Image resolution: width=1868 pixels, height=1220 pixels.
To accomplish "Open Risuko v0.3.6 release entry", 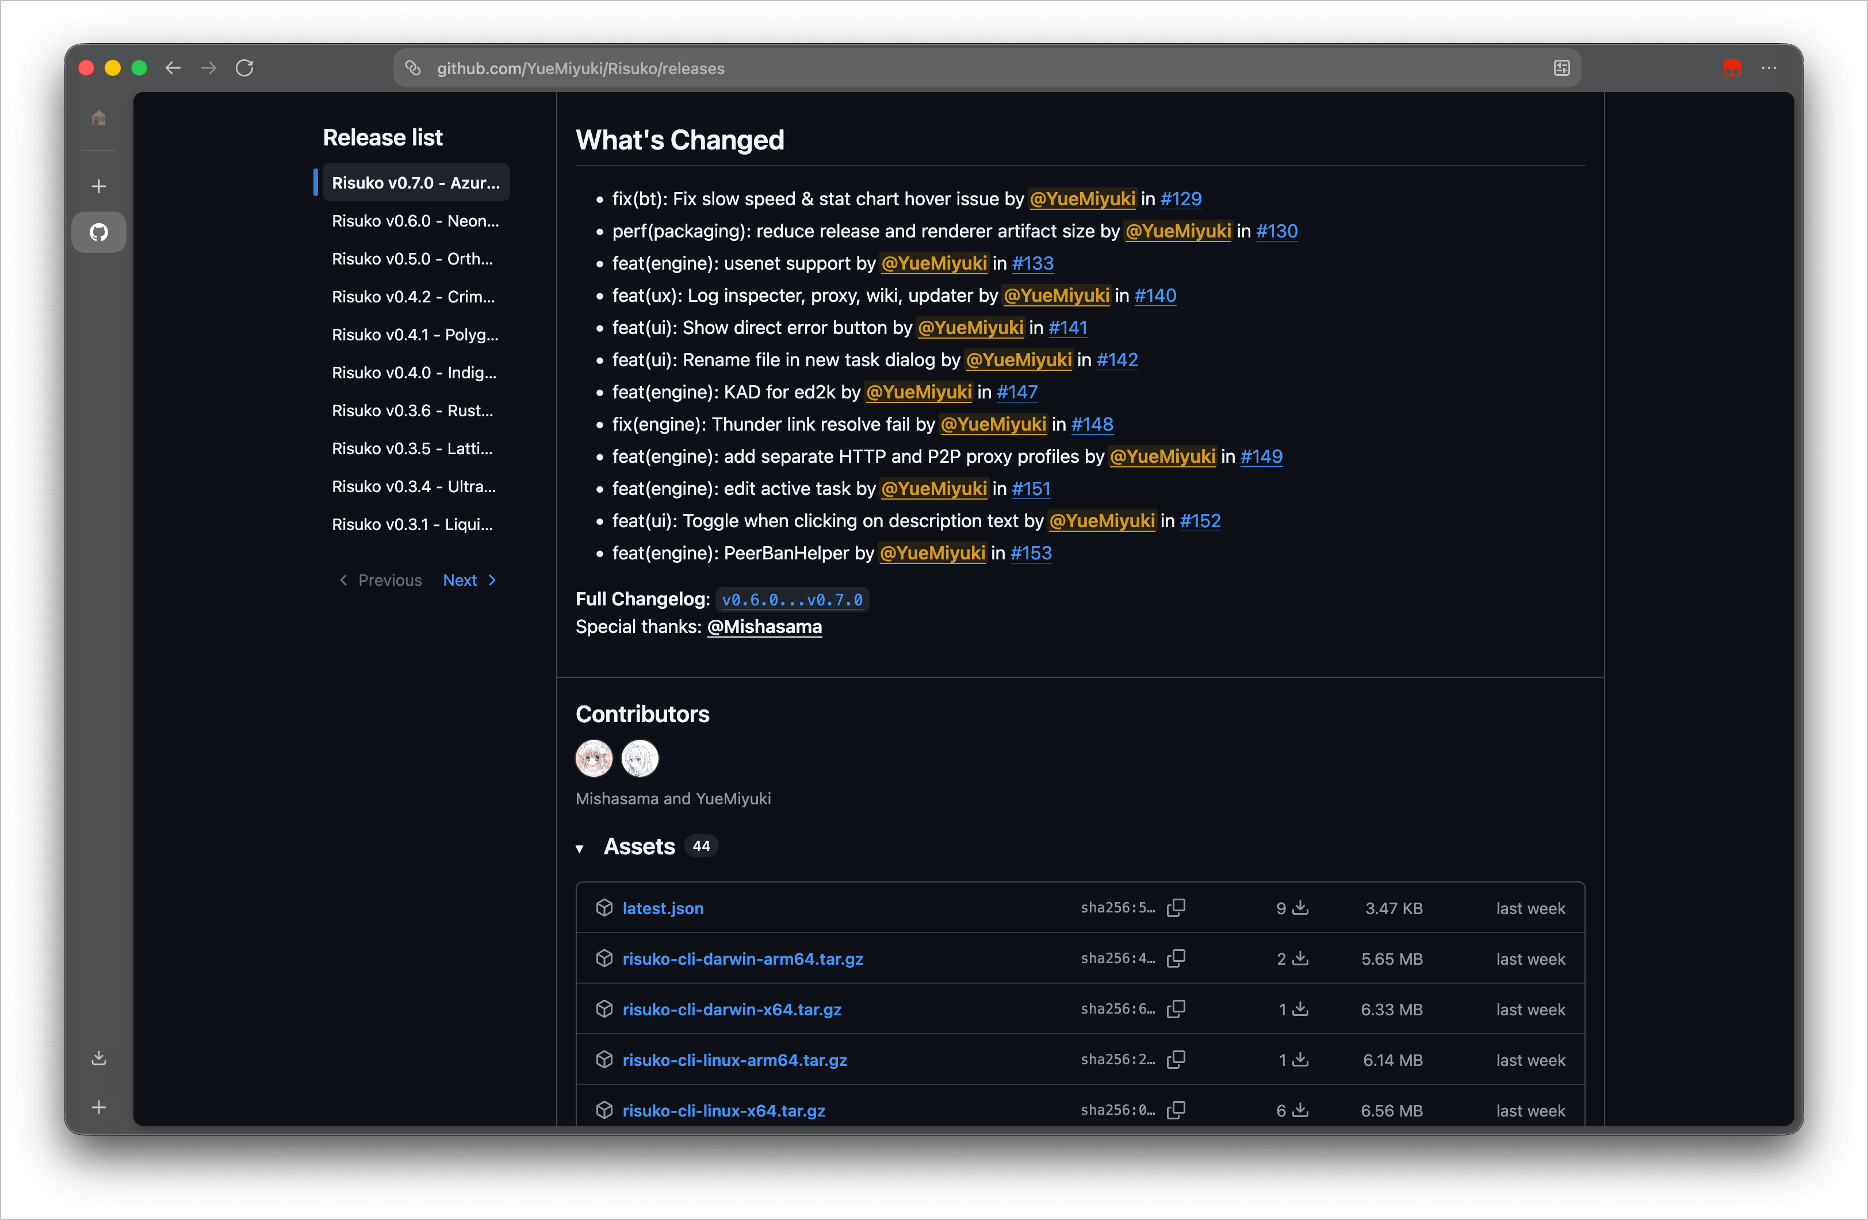I will point(416,410).
